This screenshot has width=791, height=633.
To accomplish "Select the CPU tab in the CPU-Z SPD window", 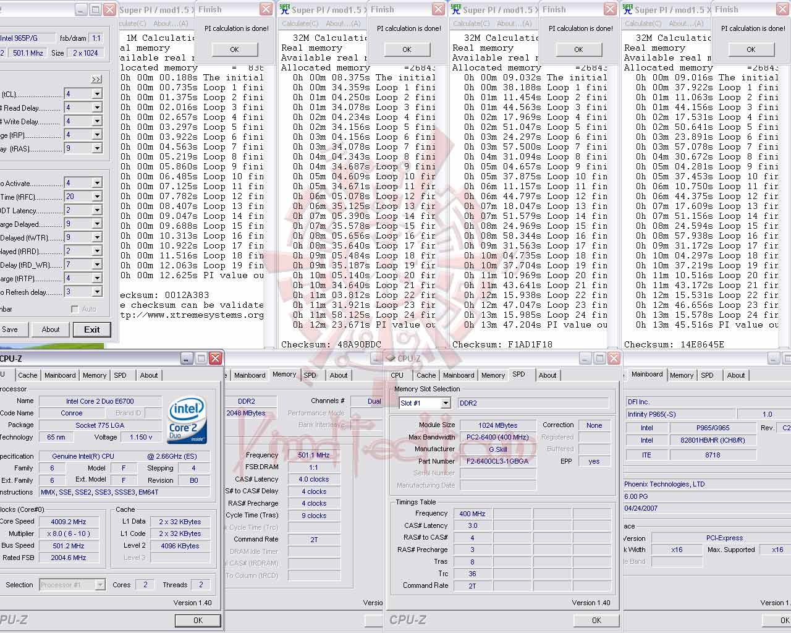I will click(397, 375).
